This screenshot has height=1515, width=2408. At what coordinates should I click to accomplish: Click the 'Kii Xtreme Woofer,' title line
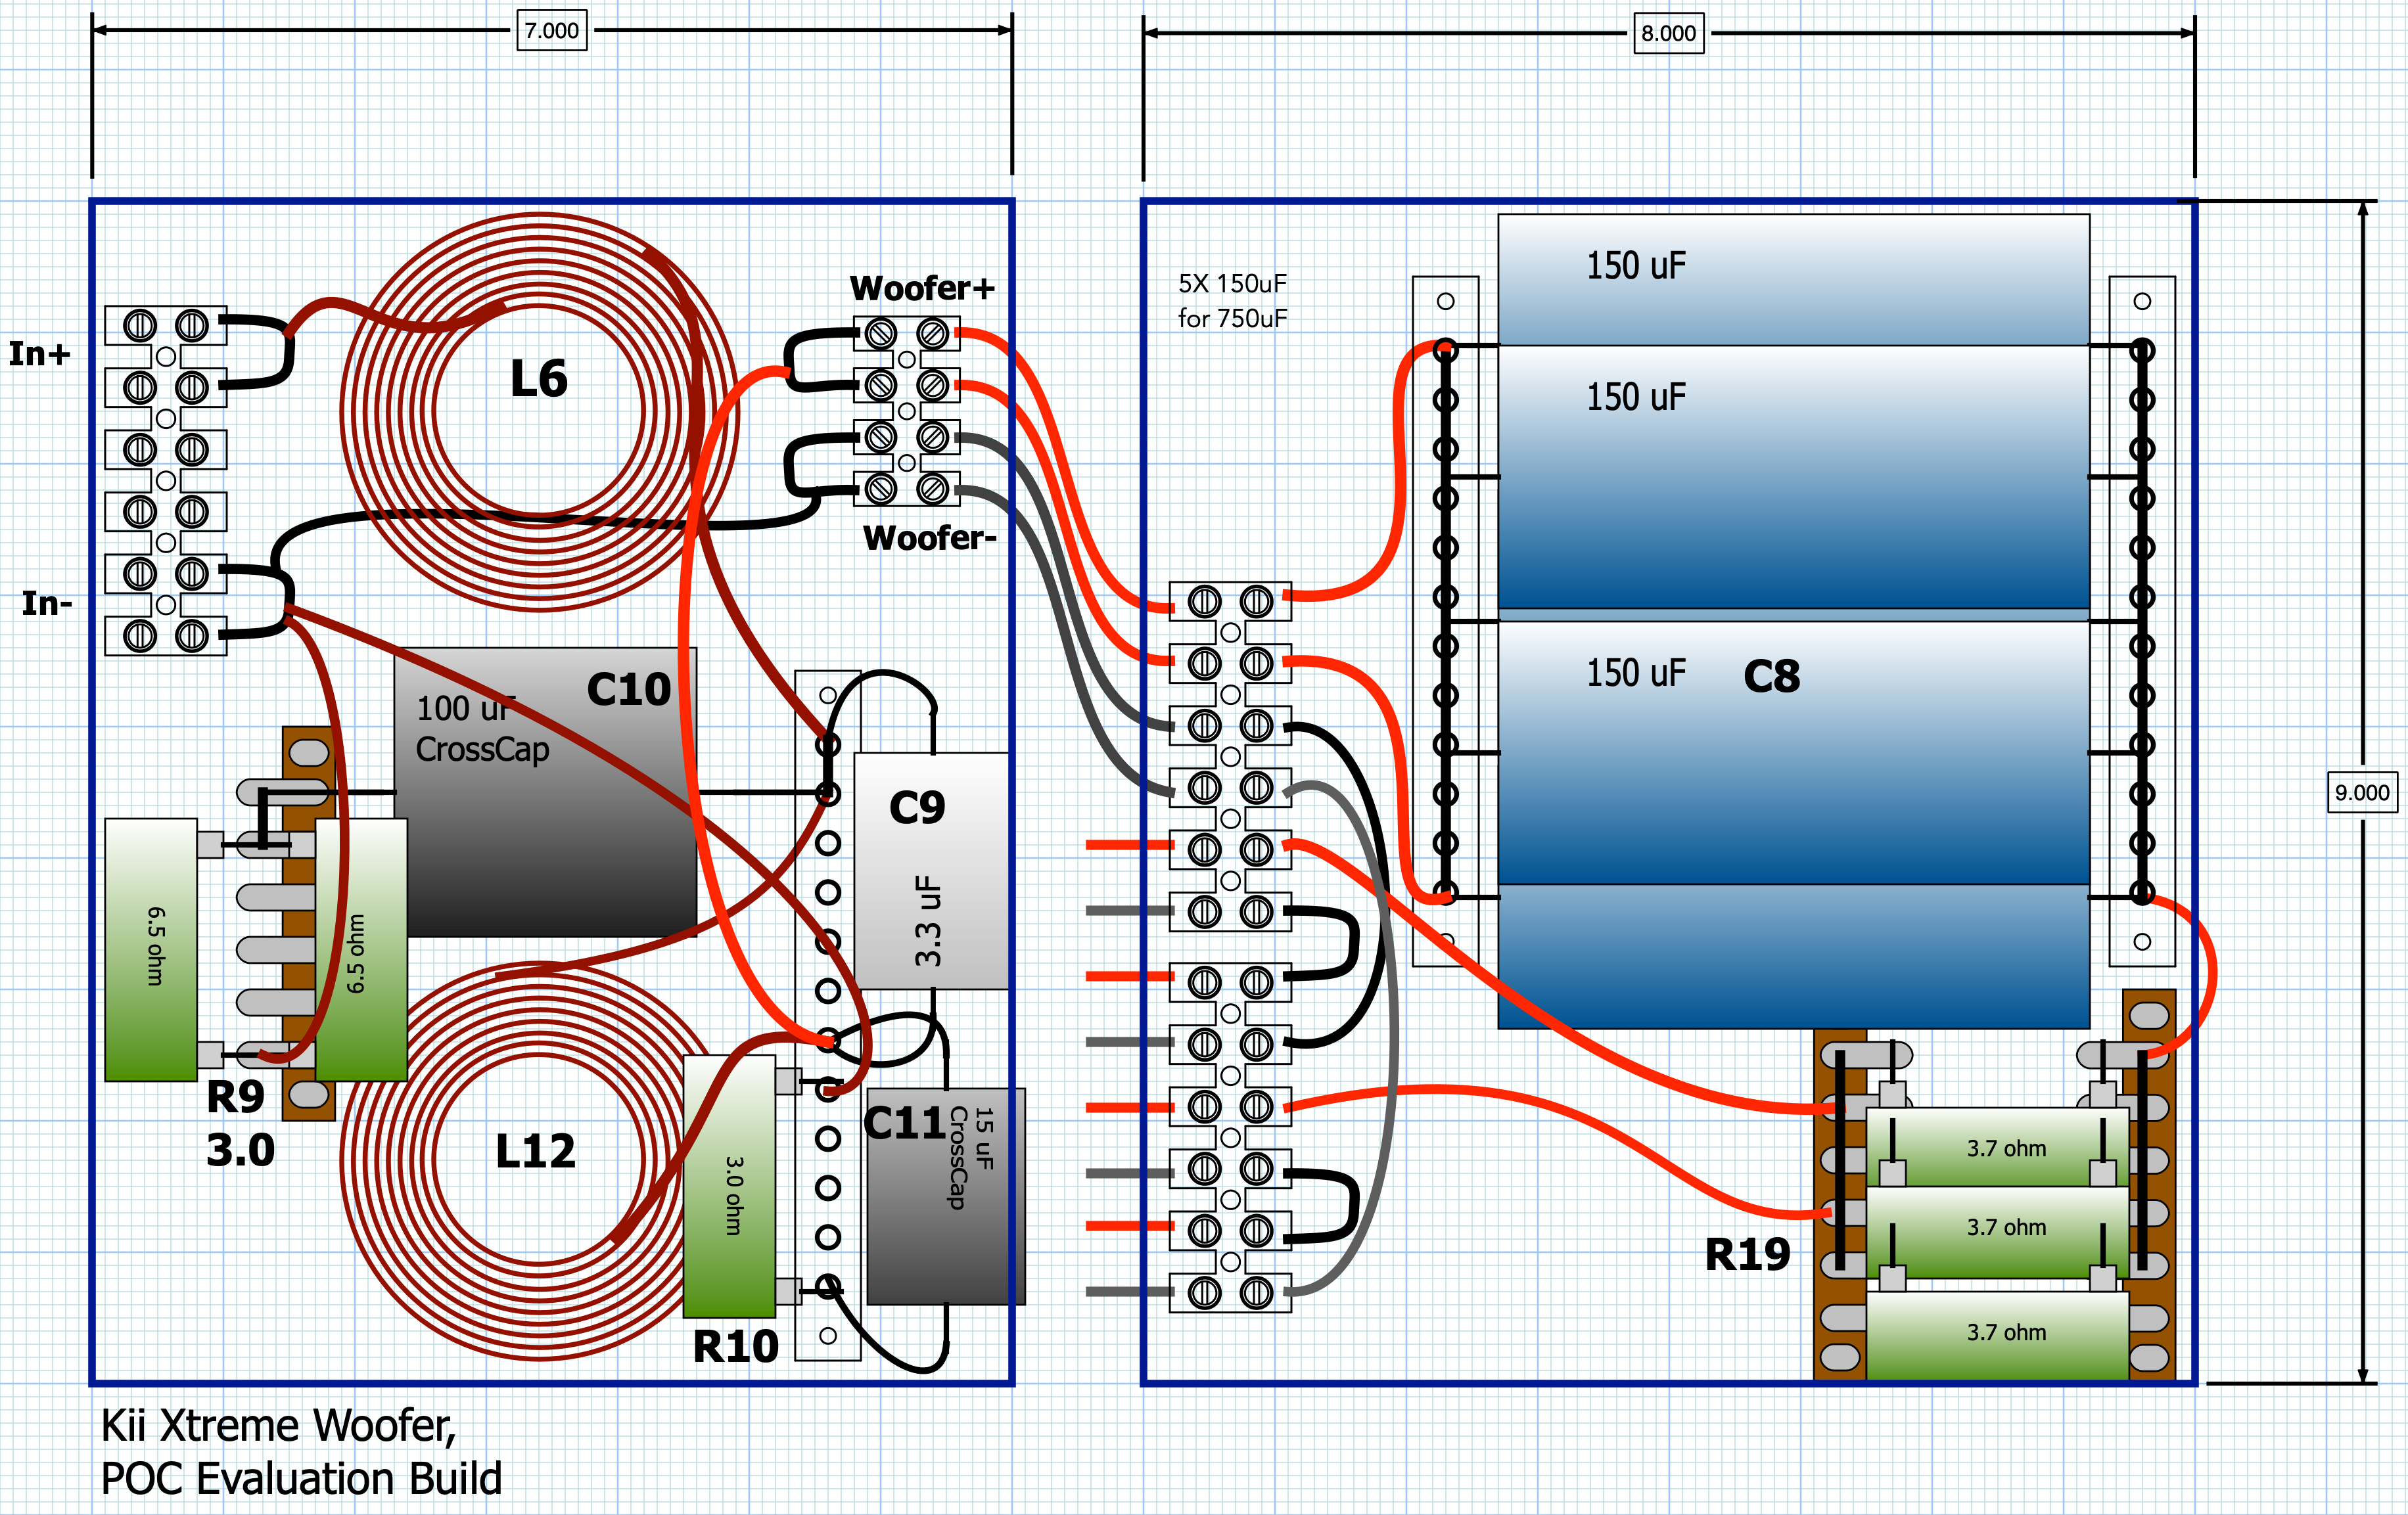click(x=278, y=1426)
